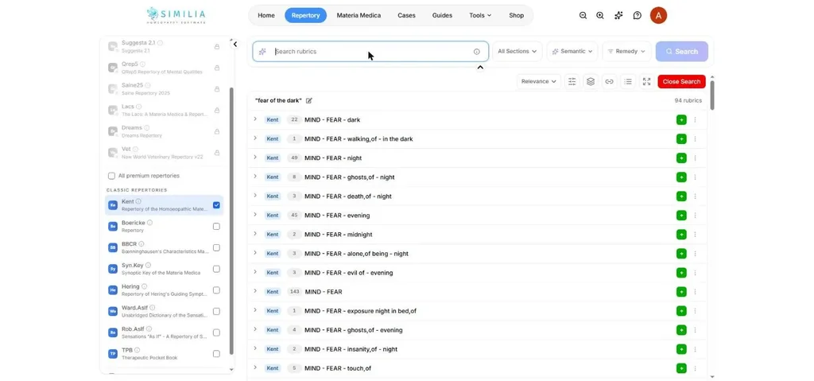Add MIND - FEAR - insanity,of - night rubric

click(681, 349)
